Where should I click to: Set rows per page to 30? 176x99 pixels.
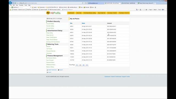coord(84,65)
